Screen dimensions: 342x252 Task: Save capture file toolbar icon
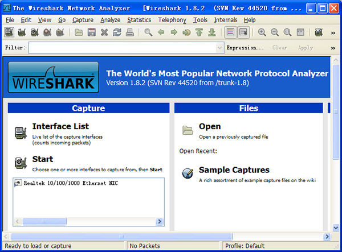coord(92,32)
